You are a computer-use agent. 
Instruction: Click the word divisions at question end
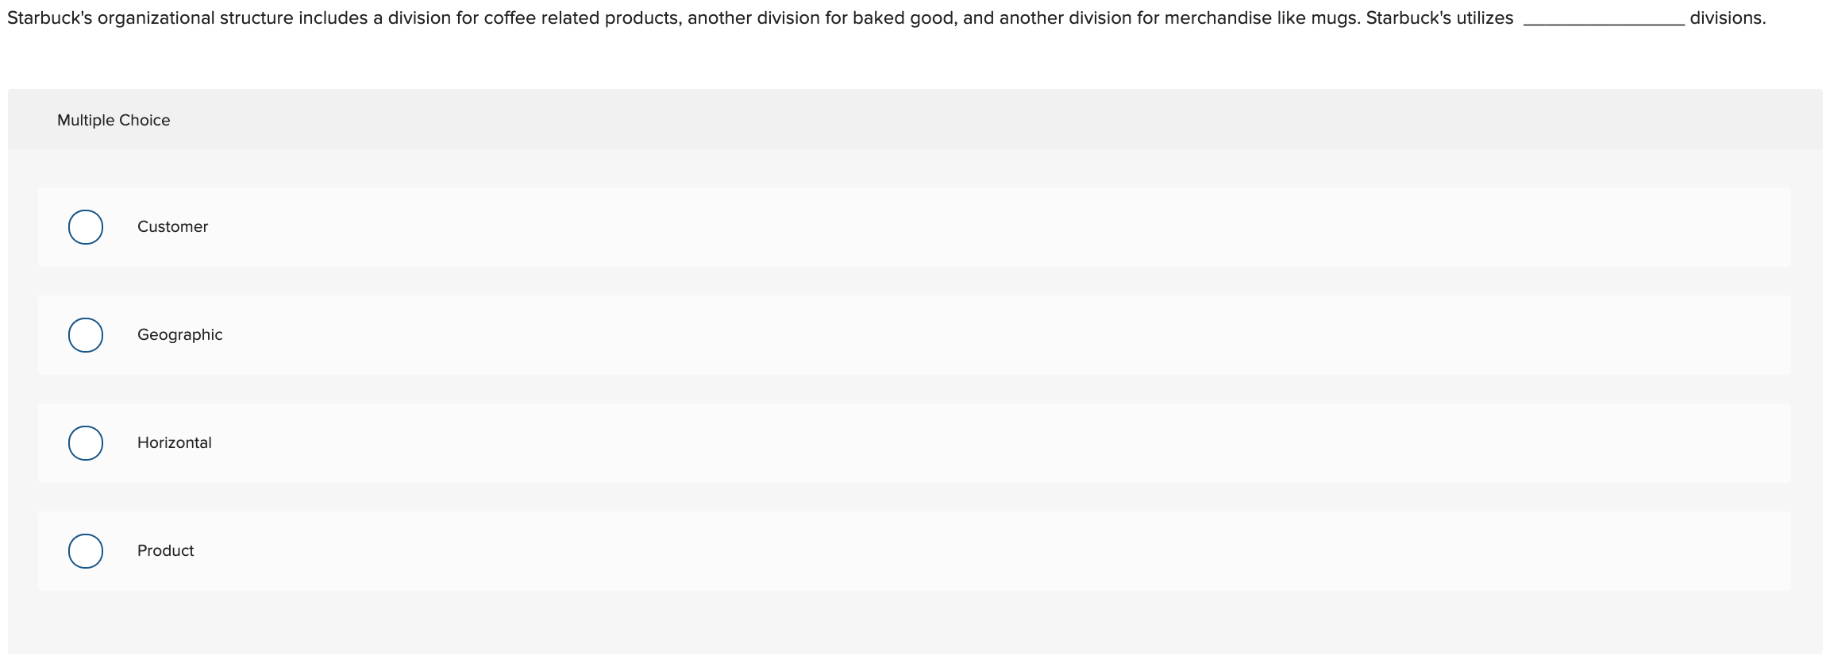[x=1728, y=16]
